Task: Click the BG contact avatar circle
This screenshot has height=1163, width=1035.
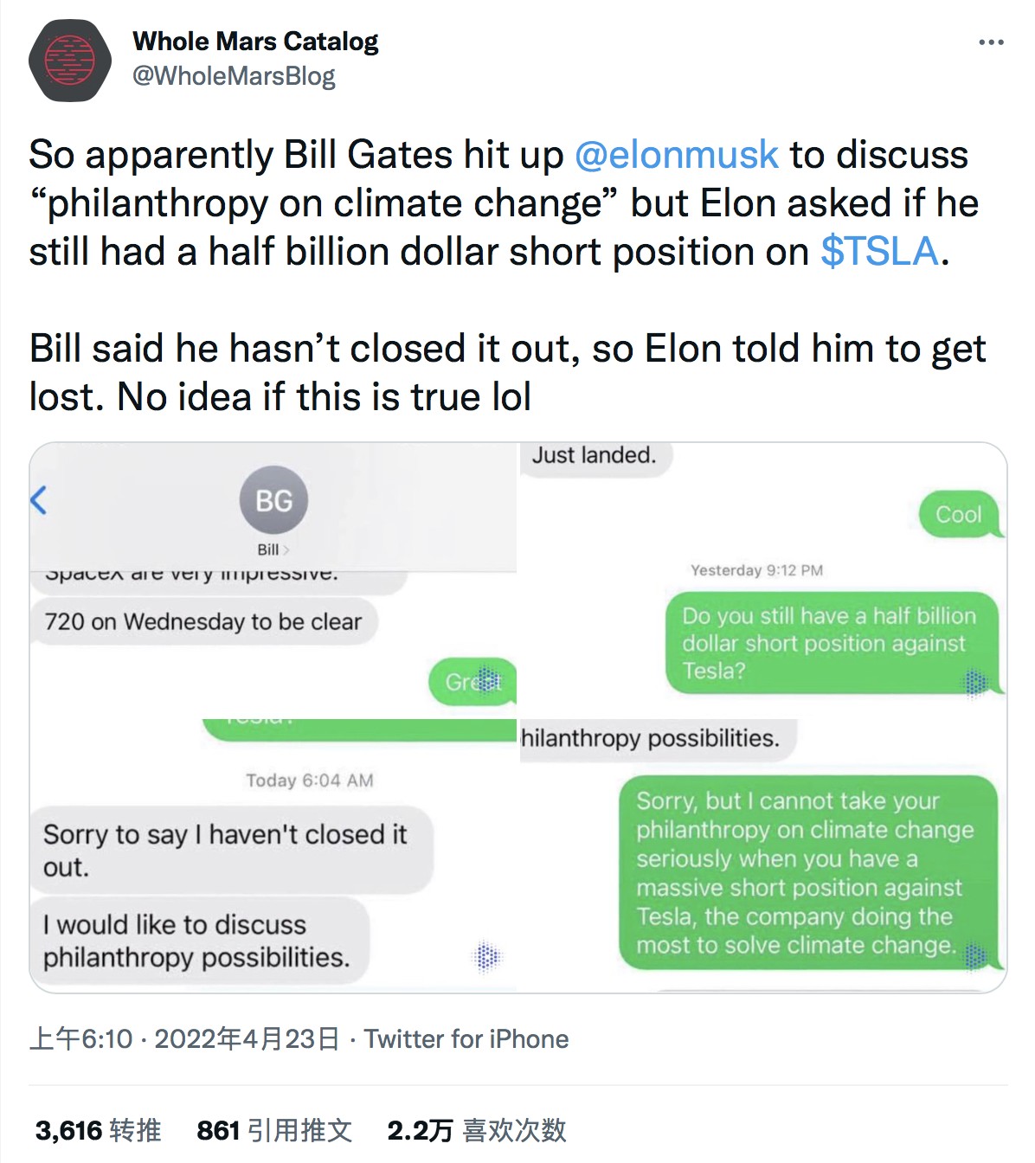Action: tap(273, 500)
